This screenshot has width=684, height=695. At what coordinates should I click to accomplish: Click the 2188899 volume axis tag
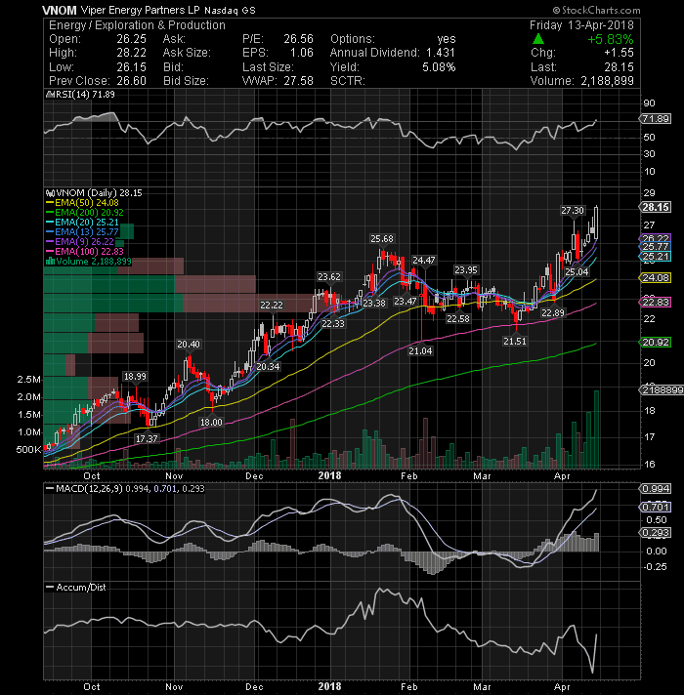pyautogui.click(x=662, y=390)
